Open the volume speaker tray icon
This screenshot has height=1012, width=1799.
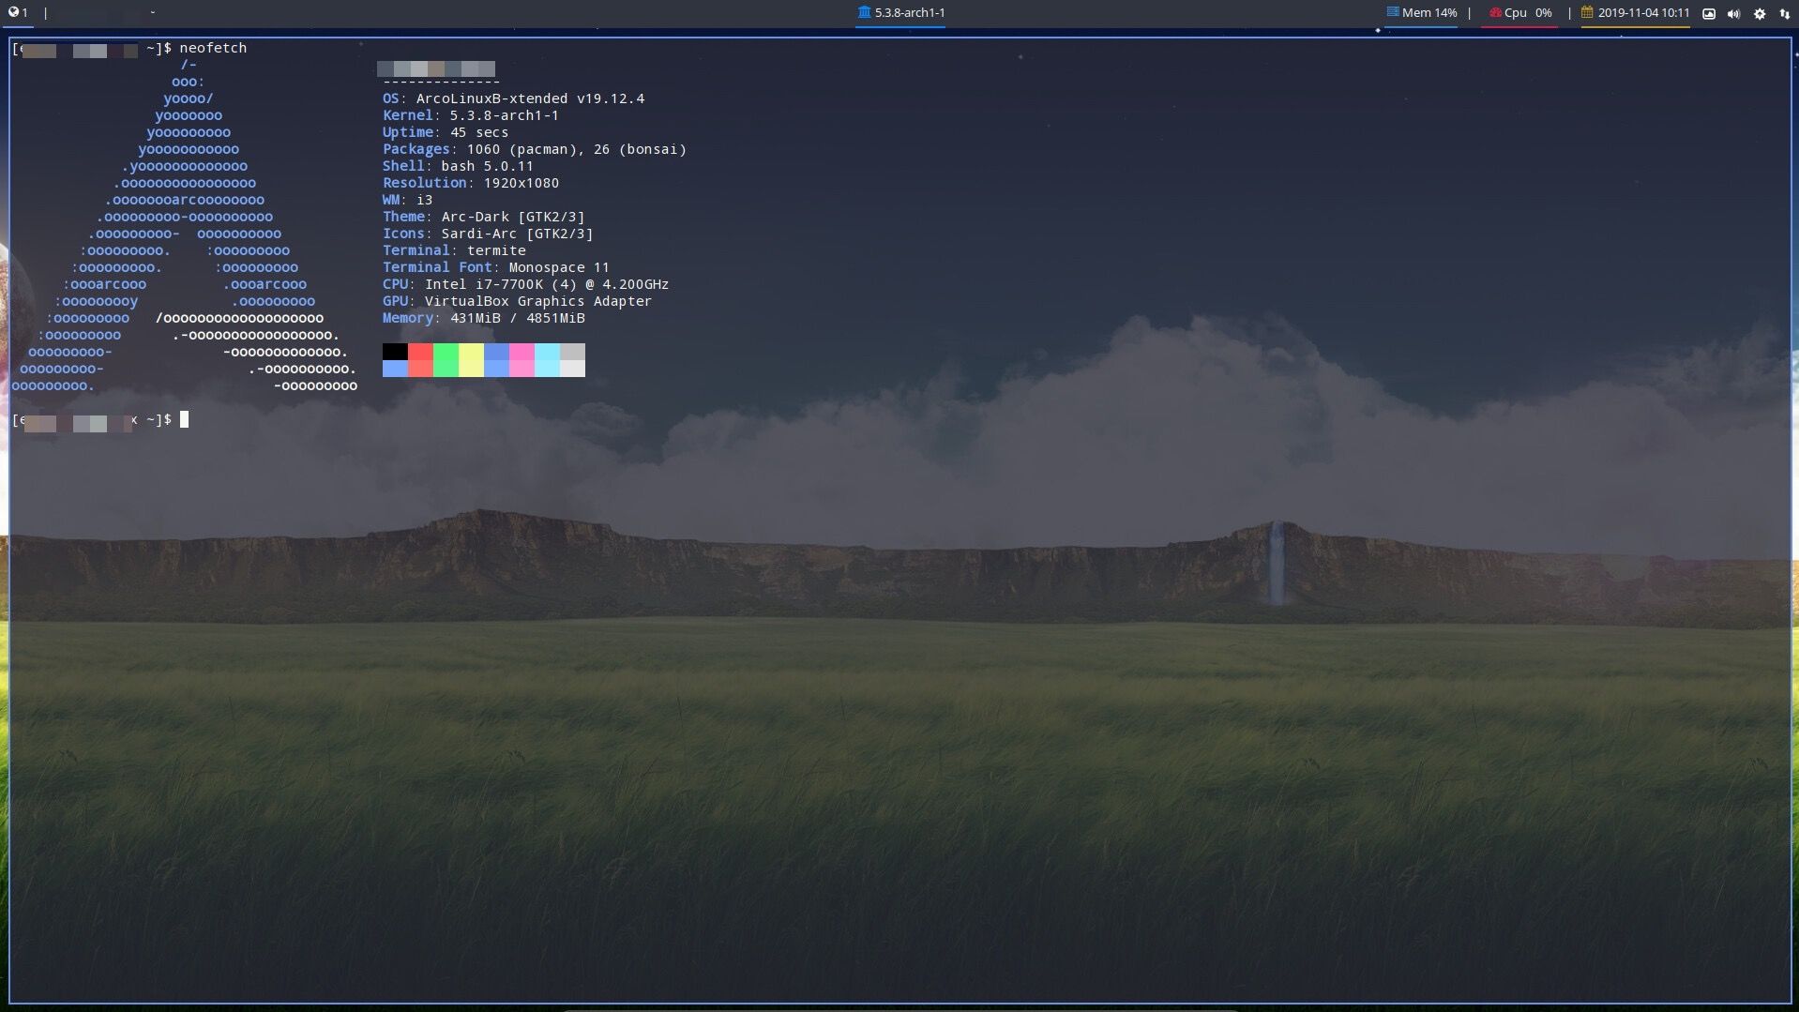(x=1733, y=14)
